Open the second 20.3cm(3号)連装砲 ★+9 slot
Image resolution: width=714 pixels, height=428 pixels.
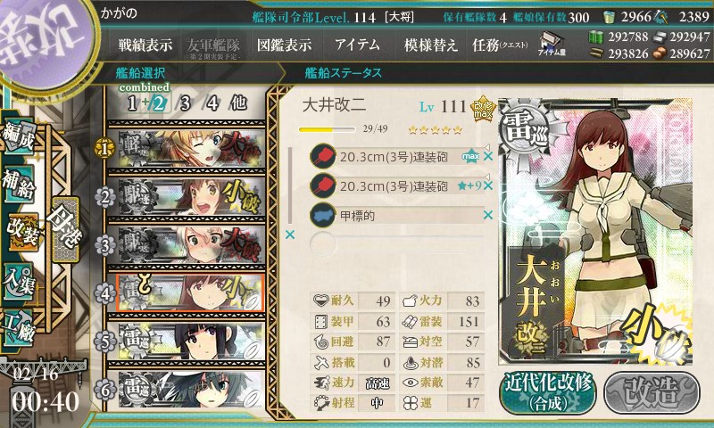(396, 186)
